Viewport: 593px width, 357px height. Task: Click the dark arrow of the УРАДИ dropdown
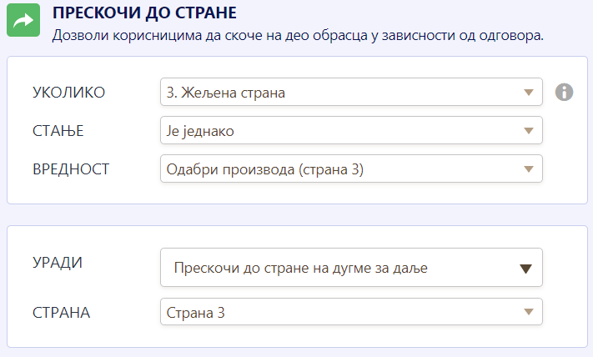click(525, 269)
